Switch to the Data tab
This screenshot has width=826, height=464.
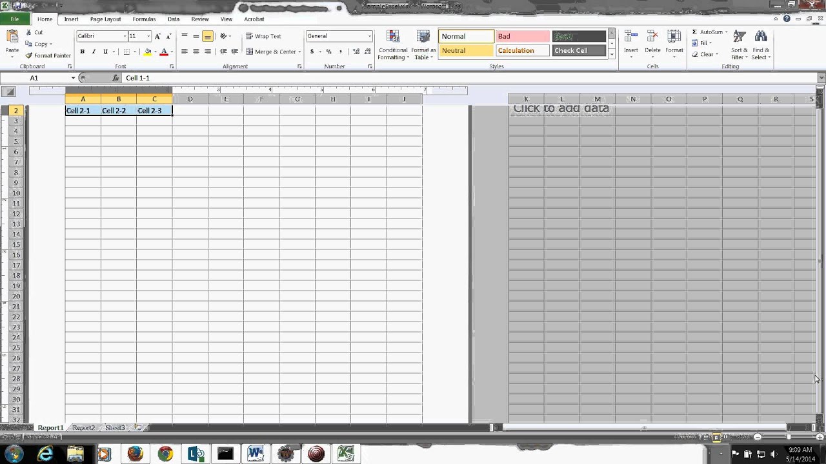point(174,19)
